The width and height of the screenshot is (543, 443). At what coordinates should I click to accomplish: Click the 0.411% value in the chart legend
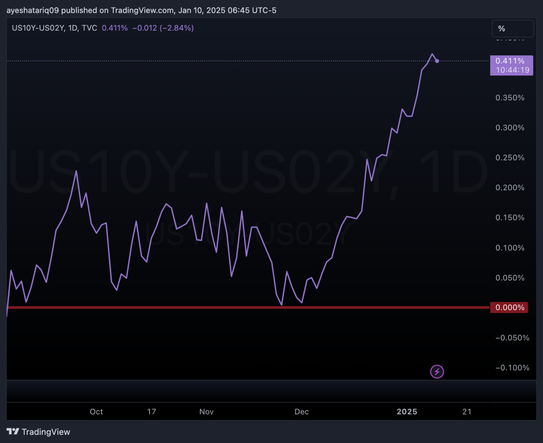pyautogui.click(x=115, y=28)
